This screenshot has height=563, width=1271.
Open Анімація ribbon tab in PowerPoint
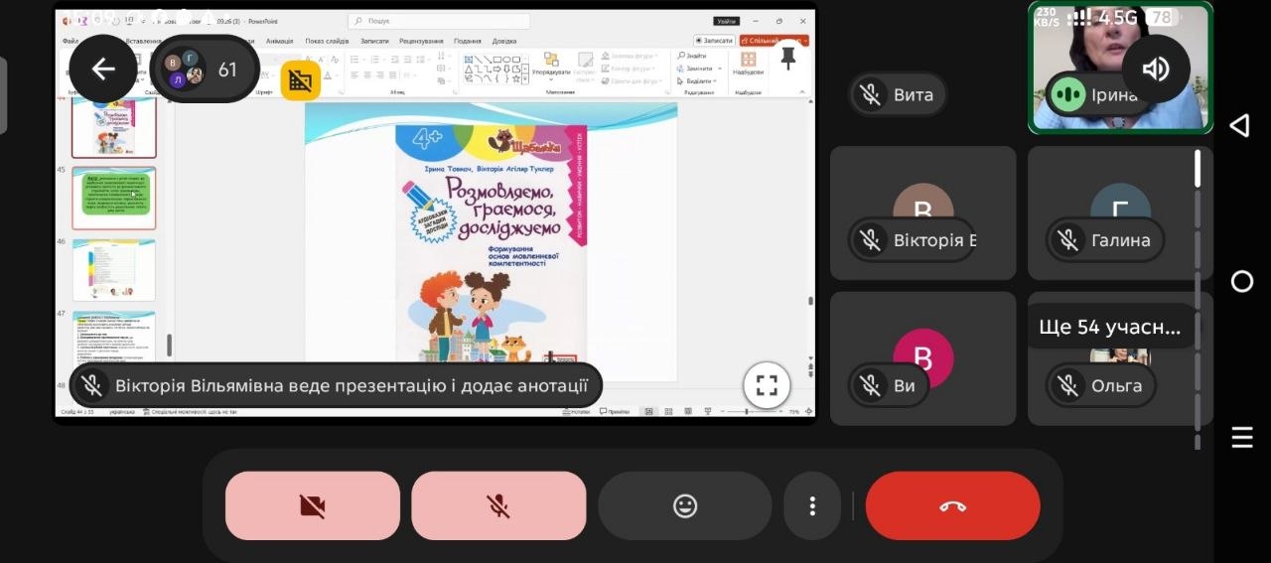[x=279, y=41]
